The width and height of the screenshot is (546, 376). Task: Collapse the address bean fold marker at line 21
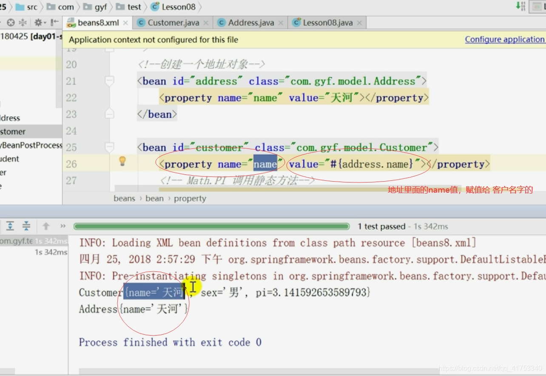(110, 81)
